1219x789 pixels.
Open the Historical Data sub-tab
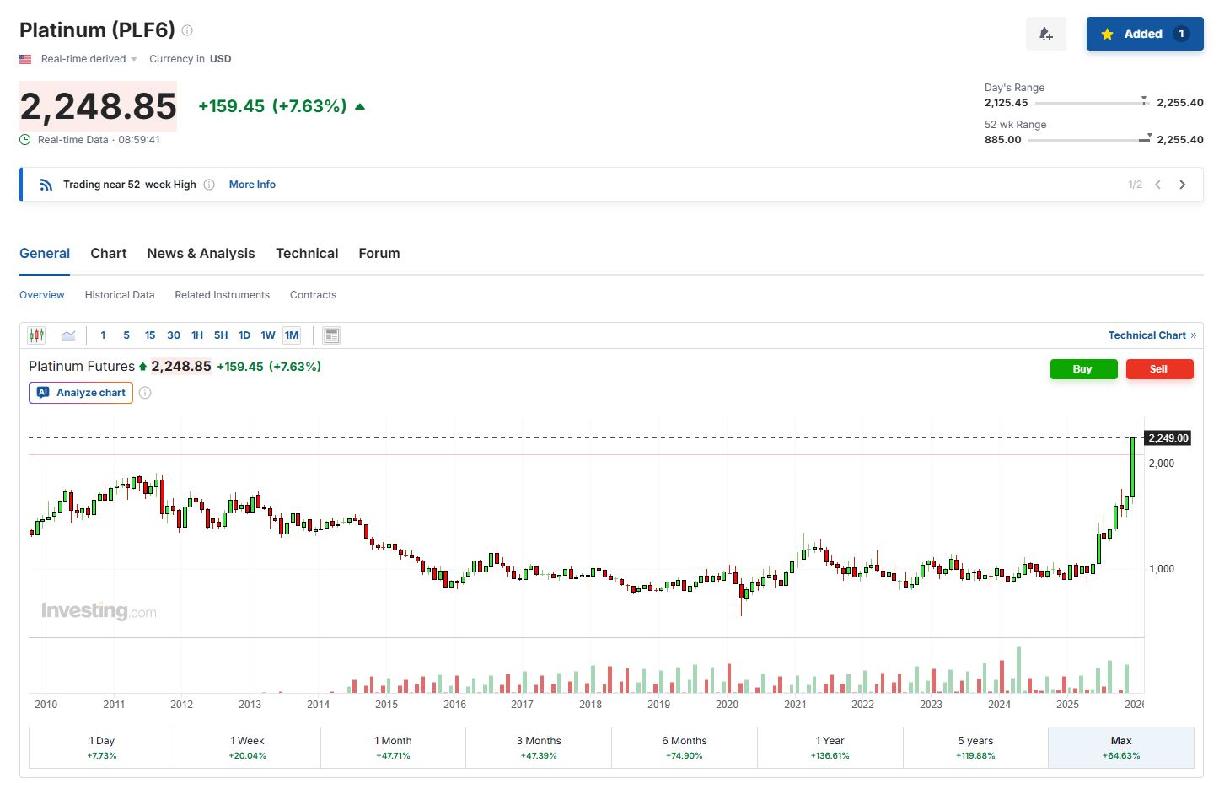tap(120, 295)
